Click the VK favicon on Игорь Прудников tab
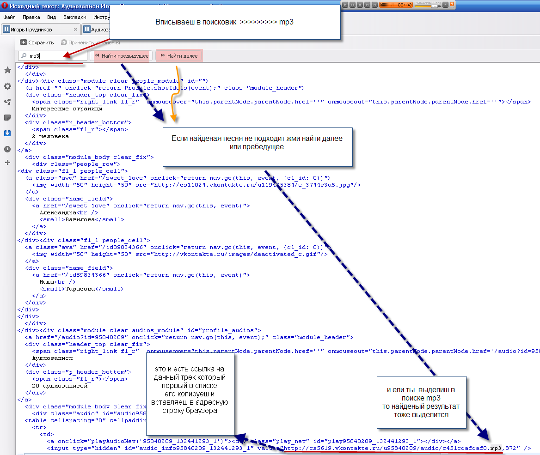 pyautogui.click(x=6, y=29)
